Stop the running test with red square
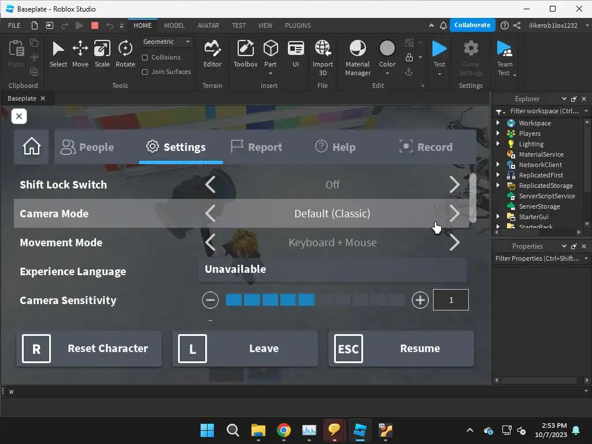 coord(95,25)
